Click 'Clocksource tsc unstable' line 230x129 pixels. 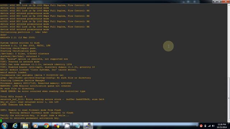coord(32,75)
